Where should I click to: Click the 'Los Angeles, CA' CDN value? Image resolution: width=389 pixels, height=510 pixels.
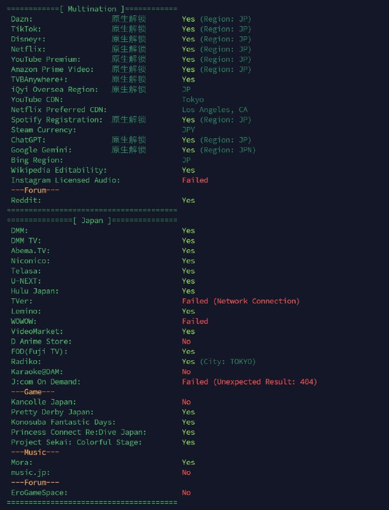pyautogui.click(x=215, y=110)
